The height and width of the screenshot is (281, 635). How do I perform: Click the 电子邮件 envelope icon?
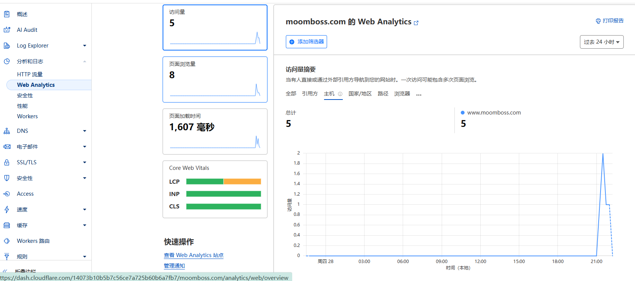coord(7,147)
